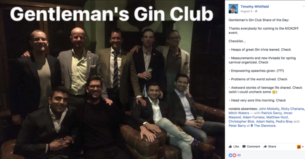Click the Comment speech bubble icon
This screenshot has width=305, height=159.
pos(244,146)
